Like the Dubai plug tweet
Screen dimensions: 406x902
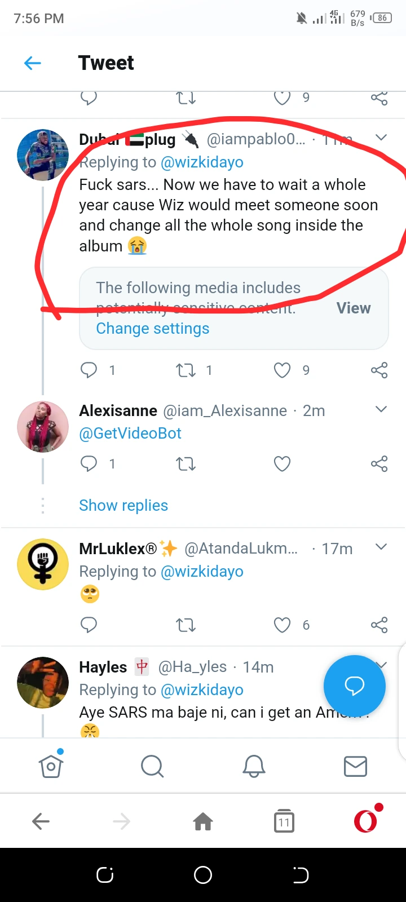click(x=282, y=370)
